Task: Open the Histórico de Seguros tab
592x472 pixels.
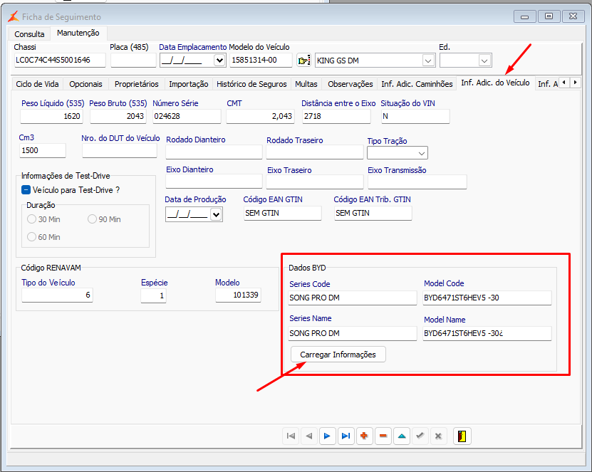Action: (x=251, y=84)
